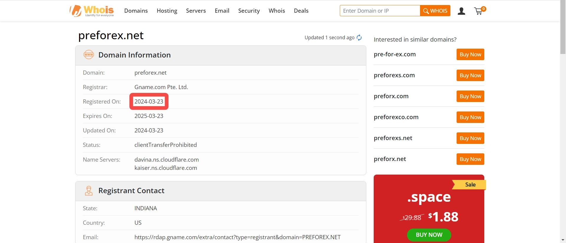Select the Registered On date 2024-03-23
The width and height of the screenshot is (566, 243).
[149, 101]
